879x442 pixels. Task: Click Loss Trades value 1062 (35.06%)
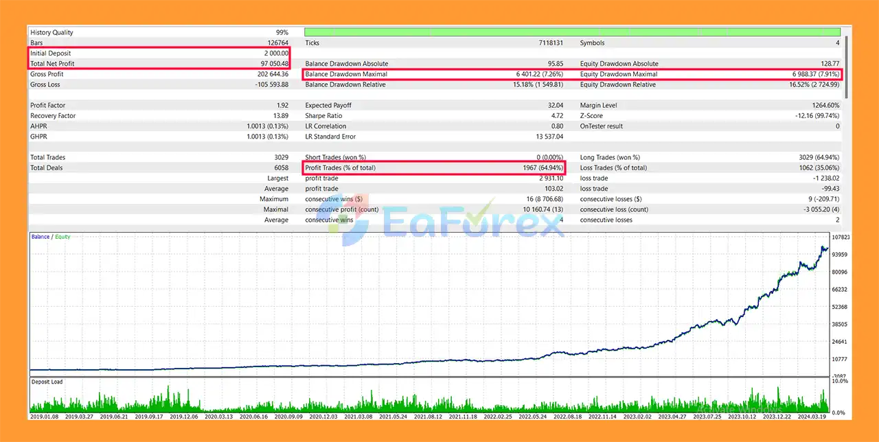(819, 167)
